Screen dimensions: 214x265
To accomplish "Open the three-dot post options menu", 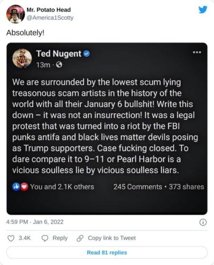I will tap(197, 52).
